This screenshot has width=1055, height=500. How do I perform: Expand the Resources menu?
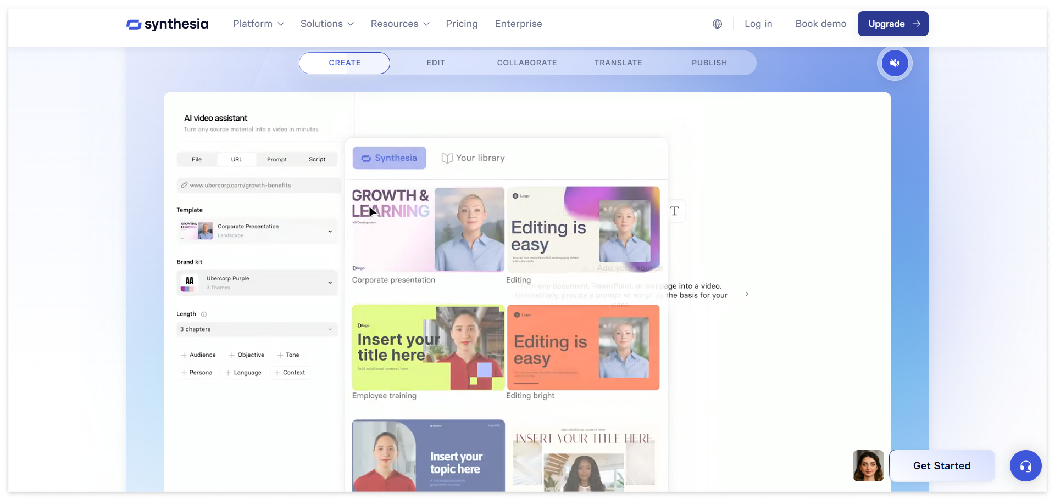(x=400, y=24)
